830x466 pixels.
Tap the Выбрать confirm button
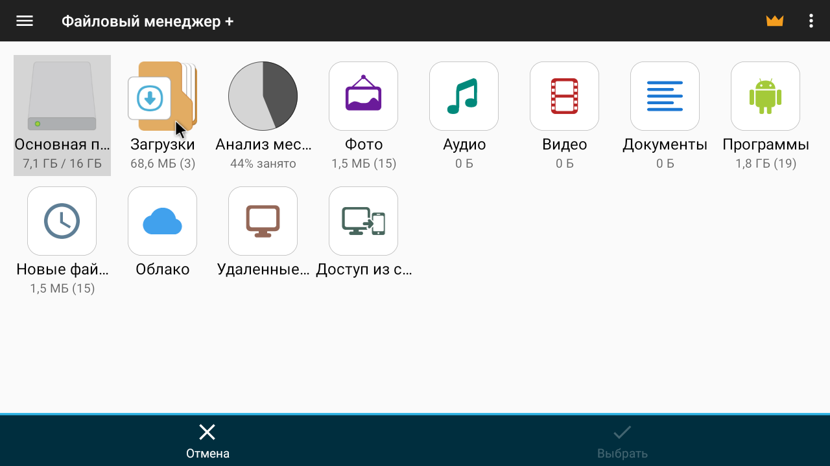click(621, 440)
